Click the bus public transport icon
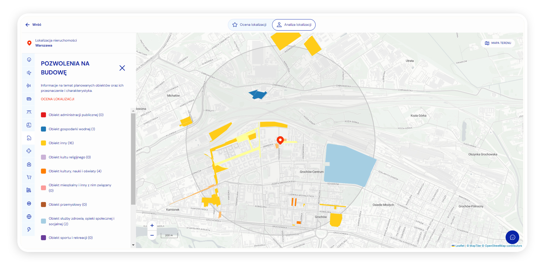Image resolution: width=545 pixels, height=267 pixels. pyautogui.click(x=29, y=99)
